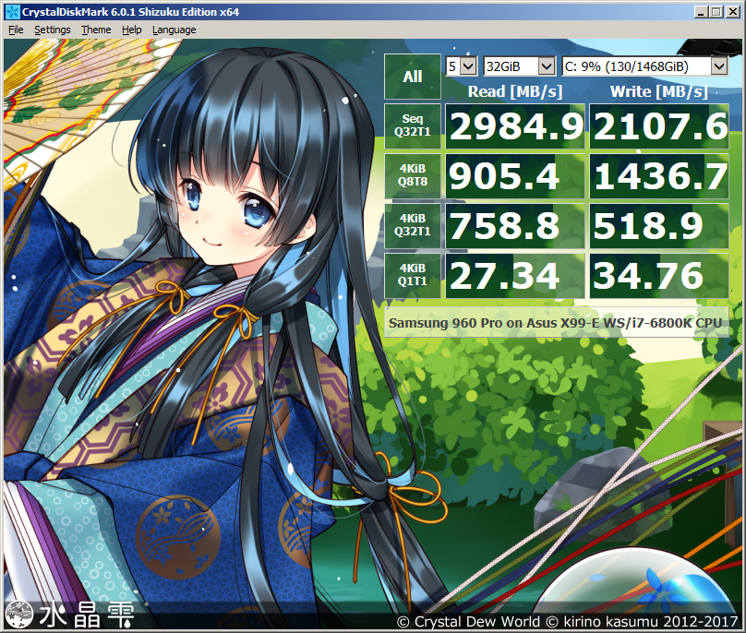Screen dimensions: 746x633
Task: Open the Language menu
Action: click(x=174, y=30)
